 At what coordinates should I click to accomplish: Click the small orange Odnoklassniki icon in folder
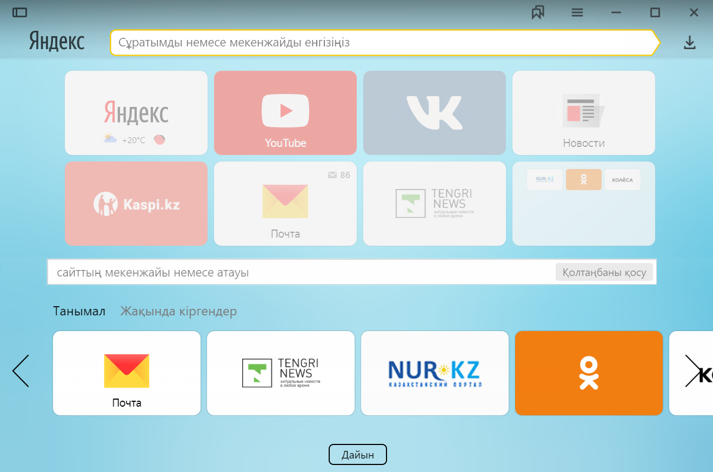[584, 179]
